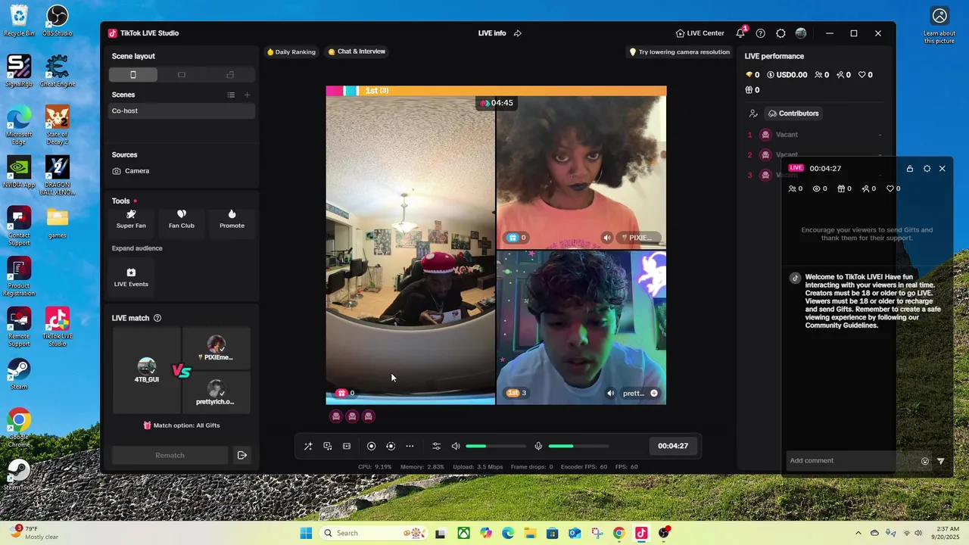The width and height of the screenshot is (969, 545).
Task: Open the Windows Start menu
Action: (306, 533)
